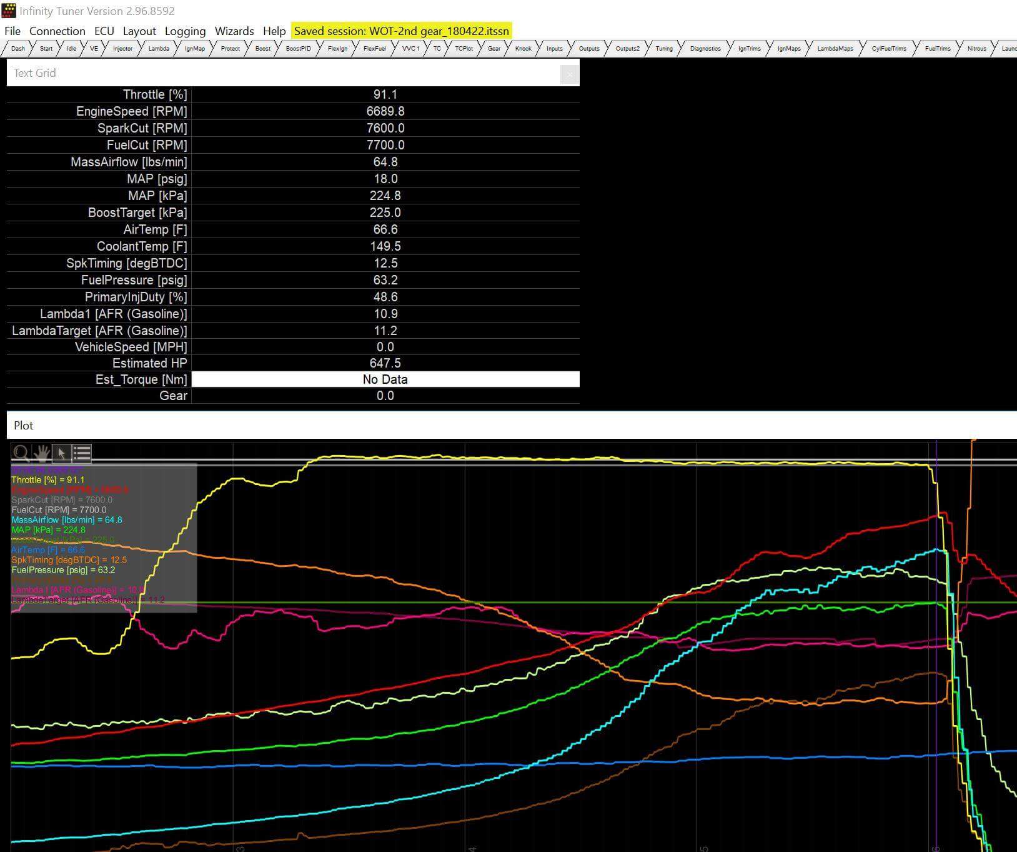Image resolution: width=1017 pixels, height=852 pixels.
Task: Click the EngineSpeed value 6689.8 cell
Action: 385,111
